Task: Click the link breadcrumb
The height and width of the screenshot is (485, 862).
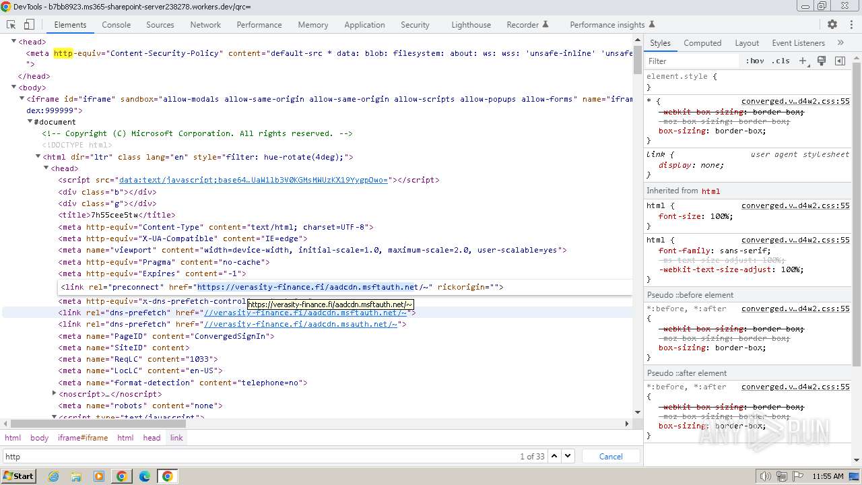Action: [x=176, y=437]
